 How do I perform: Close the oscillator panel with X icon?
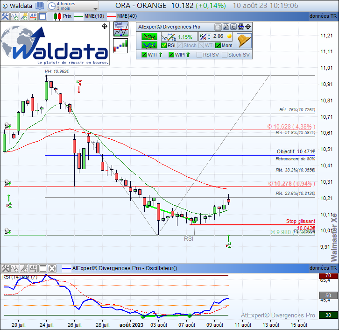coord(52,269)
